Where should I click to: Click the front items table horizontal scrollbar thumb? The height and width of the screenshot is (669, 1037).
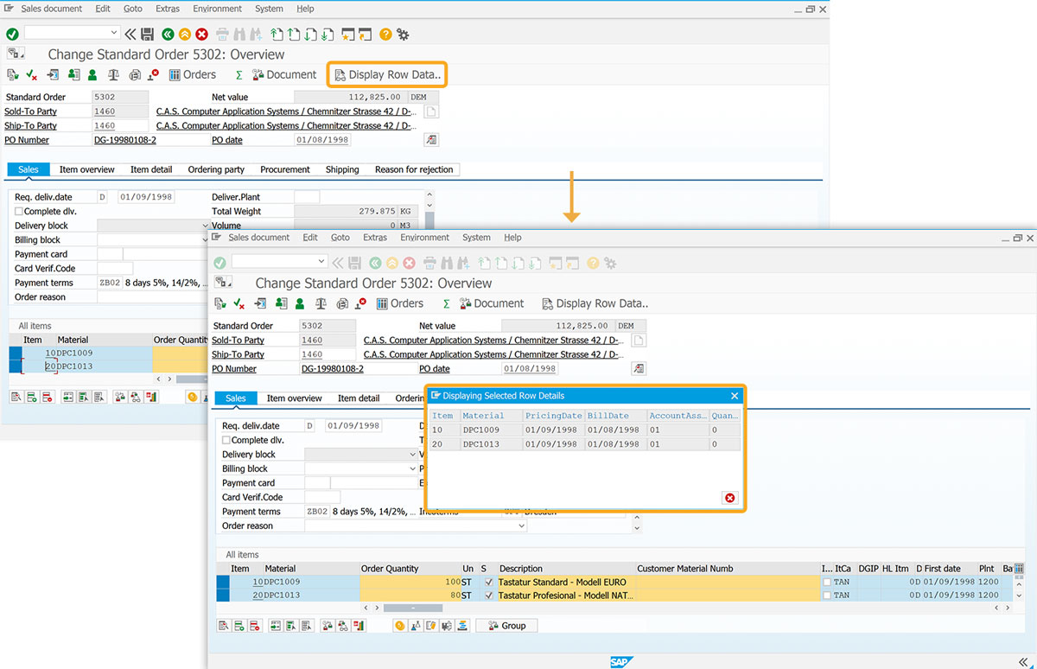(x=413, y=608)
